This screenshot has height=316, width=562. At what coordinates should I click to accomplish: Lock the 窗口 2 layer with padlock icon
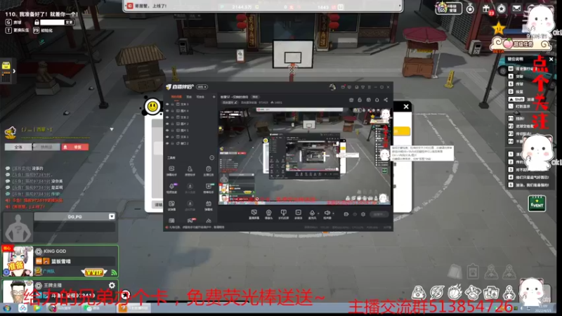tap(173, 143)
